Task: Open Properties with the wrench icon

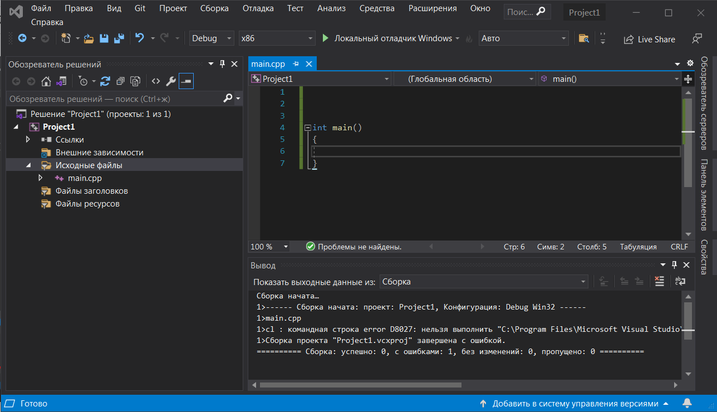Action: 171,81
